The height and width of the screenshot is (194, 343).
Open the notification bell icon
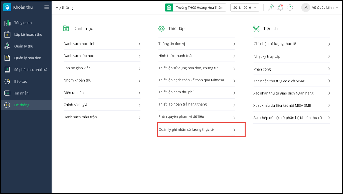(x=280, y=7)
